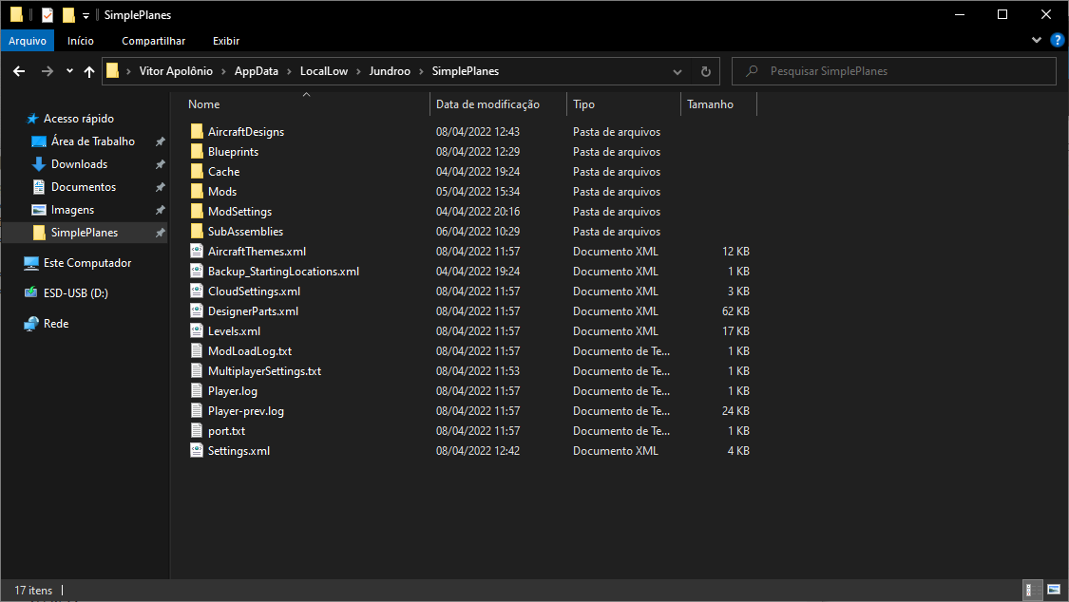Image resolution: width=1069 pixels, height=602 pixels.
Task: Click LocalLow in the address path
Action: tap(324, 71)
